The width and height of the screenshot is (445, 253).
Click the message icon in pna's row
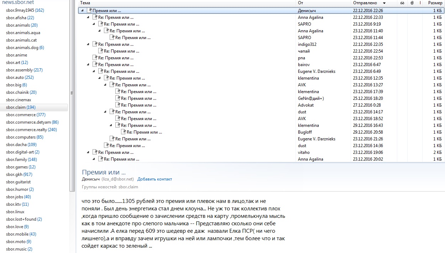coord(95,58)
